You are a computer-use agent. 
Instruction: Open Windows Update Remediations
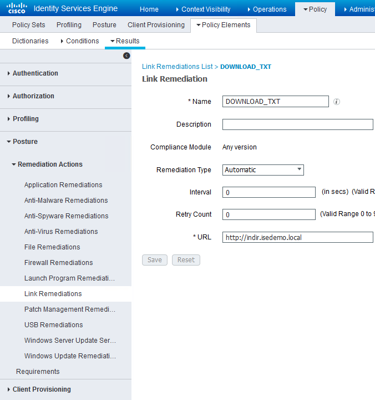point(70,356)
